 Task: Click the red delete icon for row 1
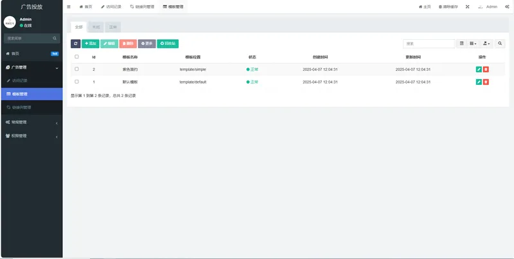tap(486, 82)
